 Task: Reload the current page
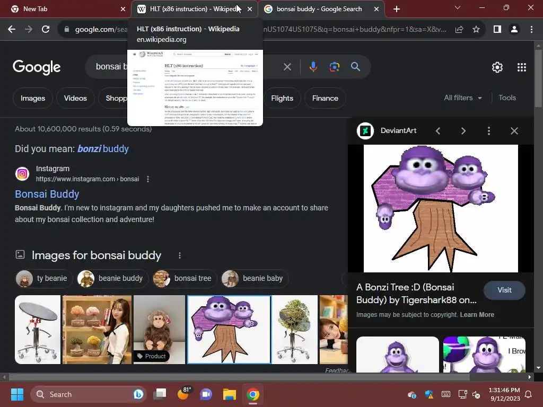tap(46, 30)
